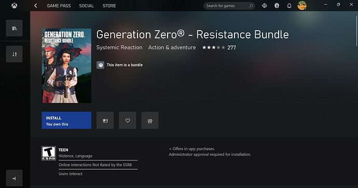Add game to wishlist heart button
The width and height of the screenshot is (358, 188).
pos(128,120)
